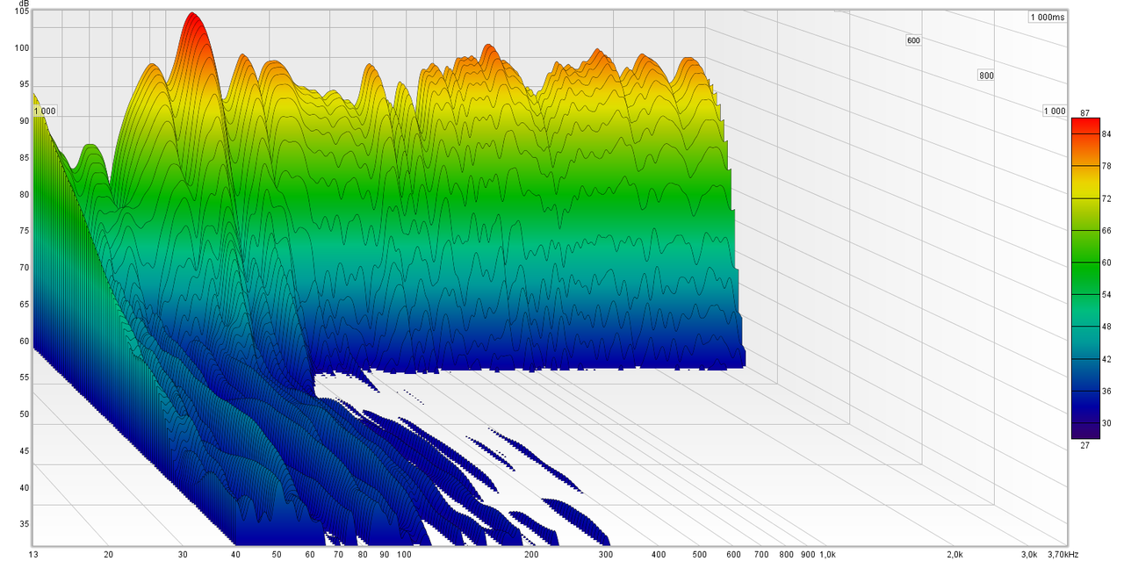This screenshot has height=561, width=1124.
Task: Click the '105' value on the dB axis
Action: point(22,13)
